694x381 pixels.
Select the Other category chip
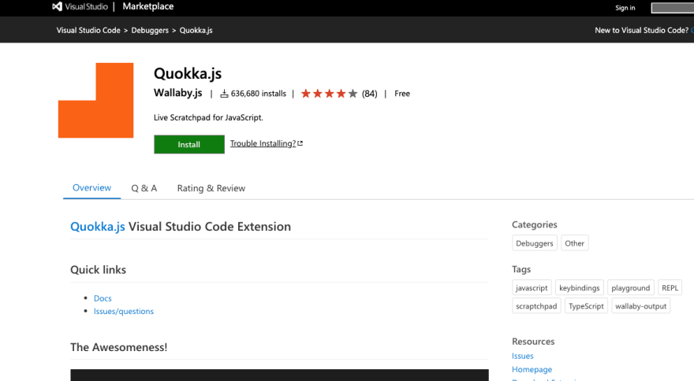coord(574,243)
